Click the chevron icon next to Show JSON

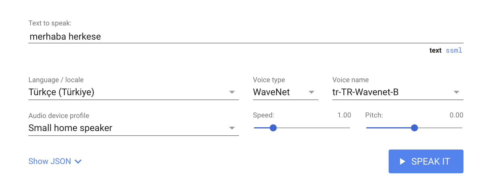[78, 161]
